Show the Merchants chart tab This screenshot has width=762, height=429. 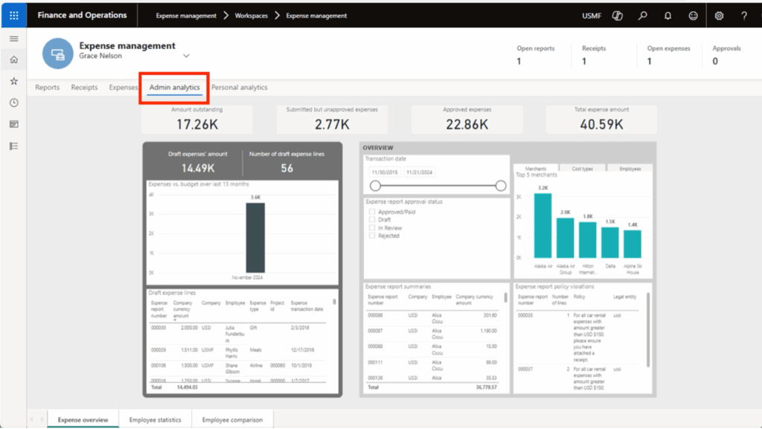click(536, 168)
